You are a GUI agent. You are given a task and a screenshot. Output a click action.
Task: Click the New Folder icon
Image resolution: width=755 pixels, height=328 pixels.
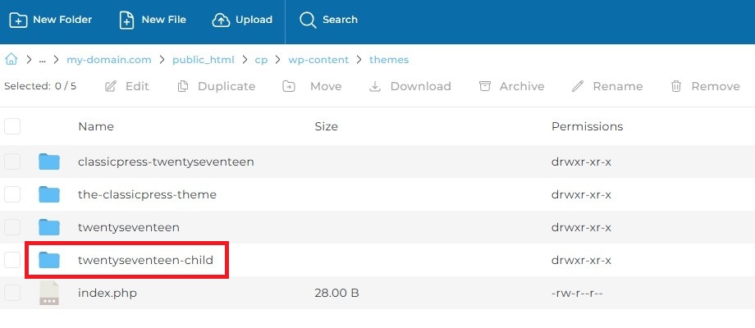tap(18, 20)
